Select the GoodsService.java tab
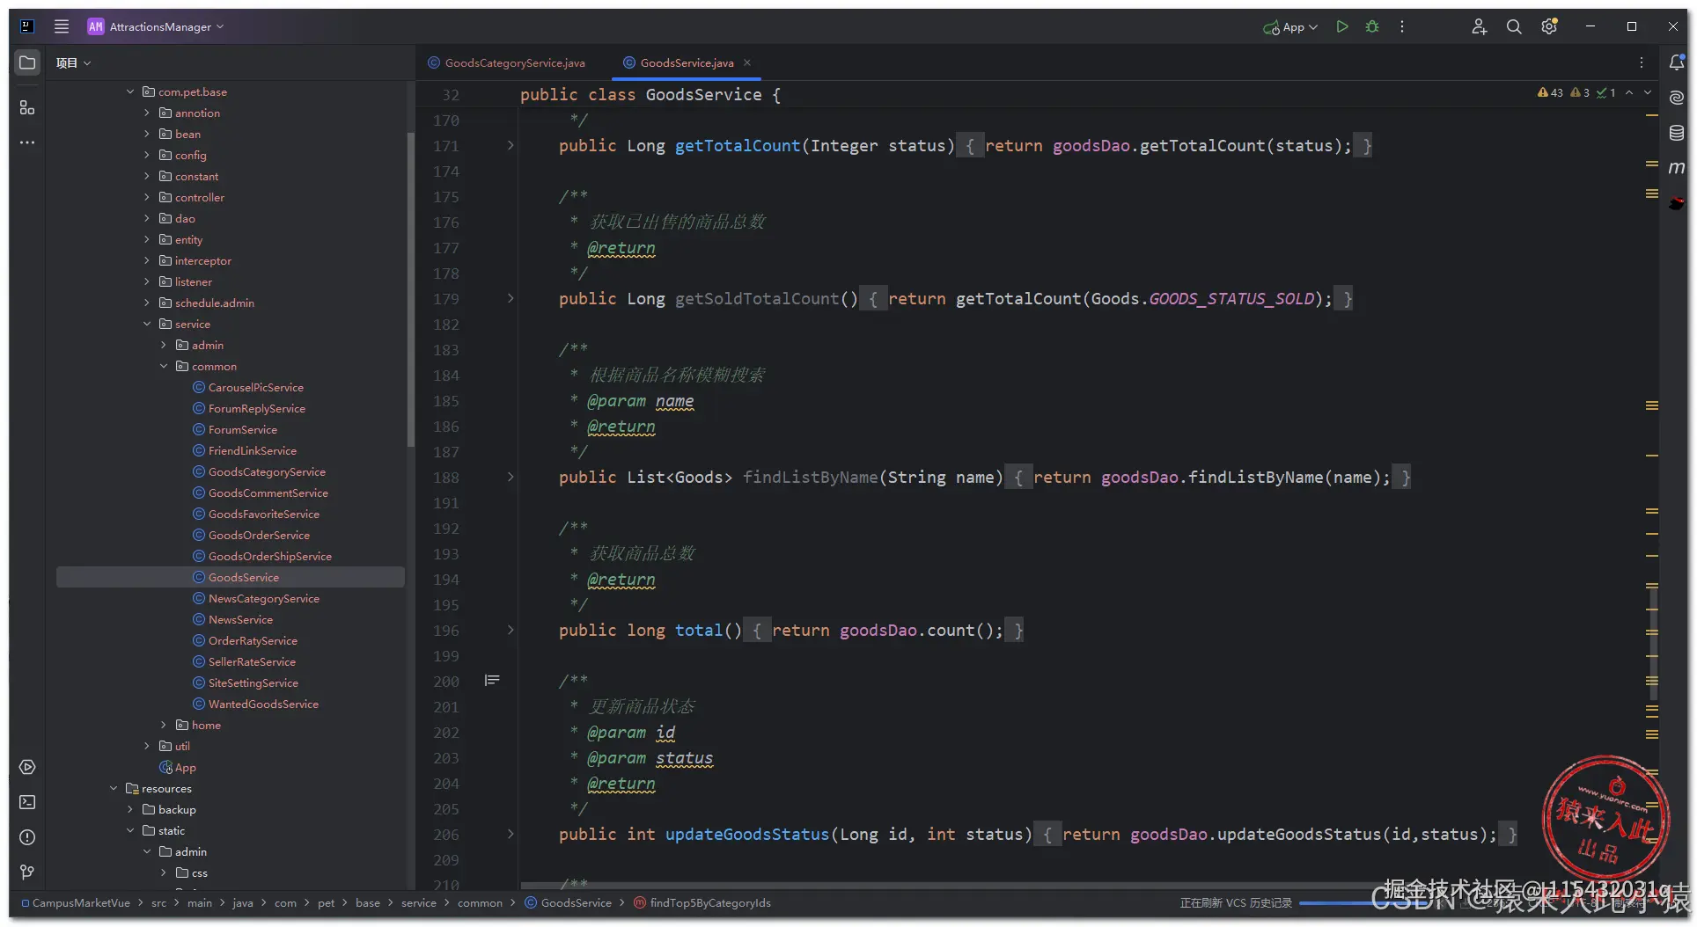1697x927 pixels. point(678,62)
